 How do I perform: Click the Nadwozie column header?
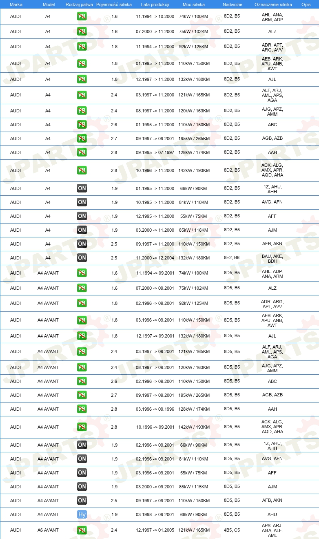(x=232, y=4)
